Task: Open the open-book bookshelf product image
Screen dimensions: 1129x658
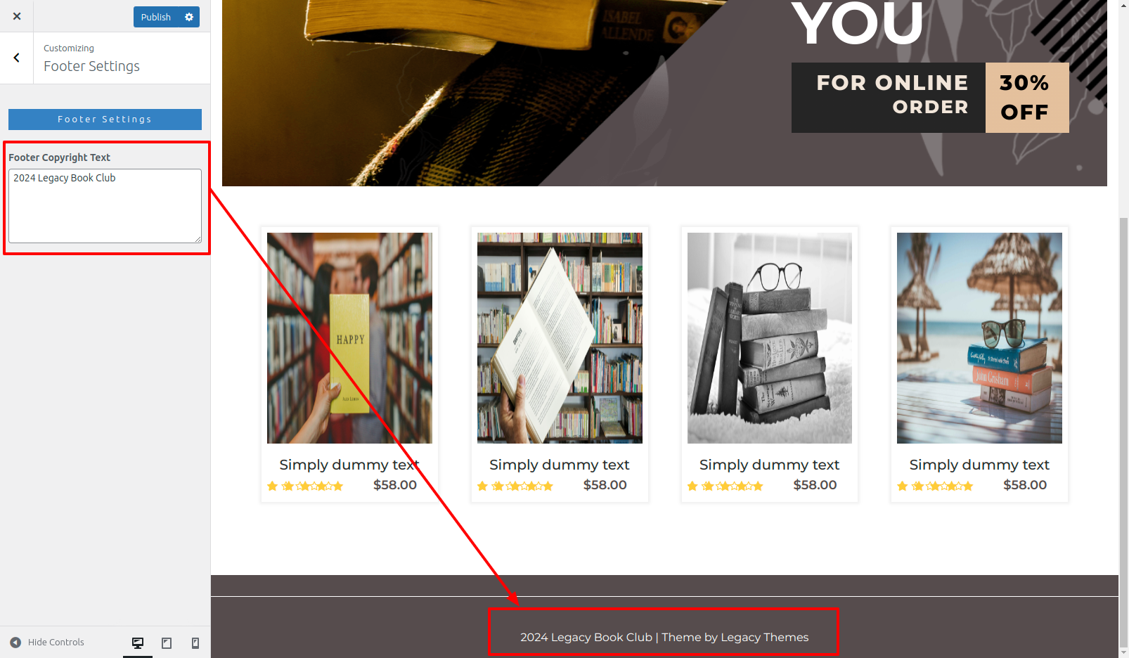Action: click(560, 338)
